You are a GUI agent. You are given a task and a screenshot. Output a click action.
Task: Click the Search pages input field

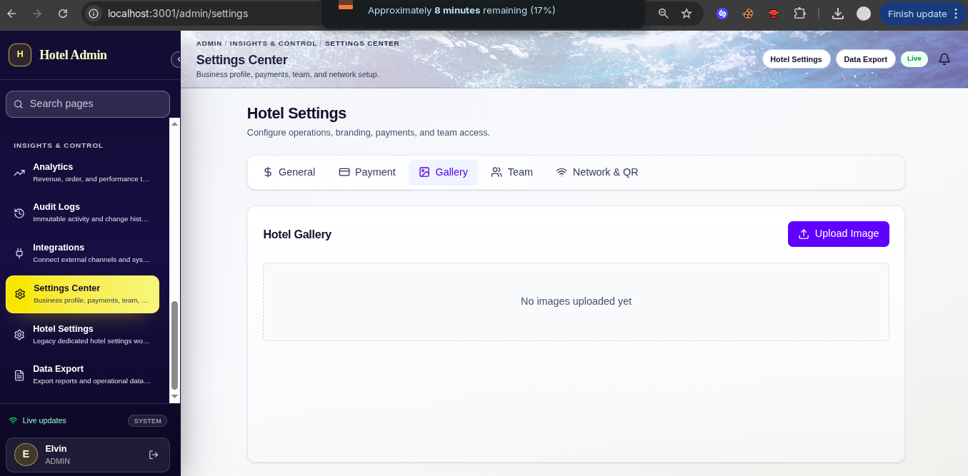88,104
